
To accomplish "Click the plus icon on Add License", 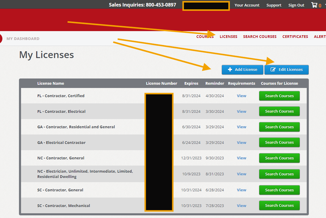I will (x=230, y=70).
